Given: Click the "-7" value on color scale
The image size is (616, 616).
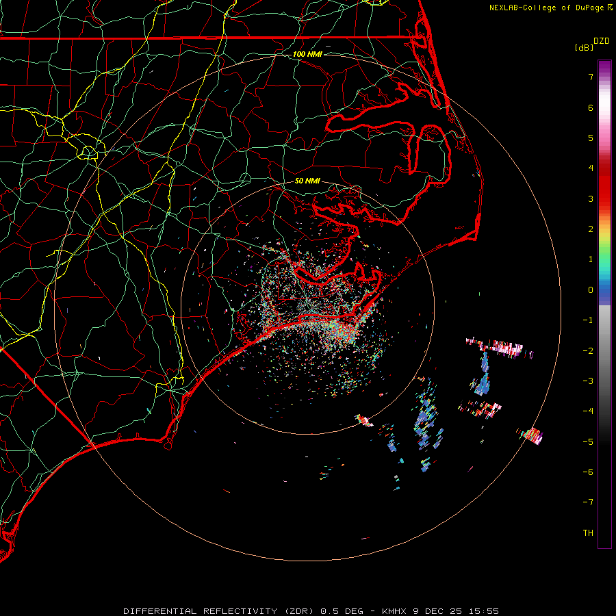Looking at the screenshot, I should (588, 502).
